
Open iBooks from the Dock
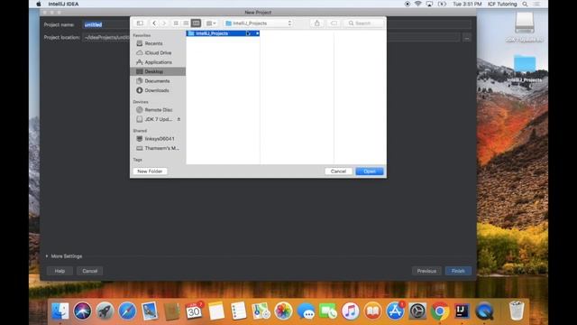coord(372,311)
